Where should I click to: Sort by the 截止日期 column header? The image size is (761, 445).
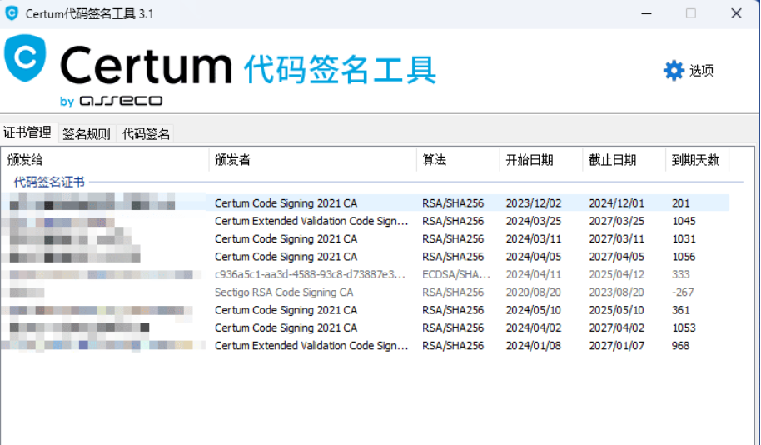pyautogui.click(x=624, y=160)
